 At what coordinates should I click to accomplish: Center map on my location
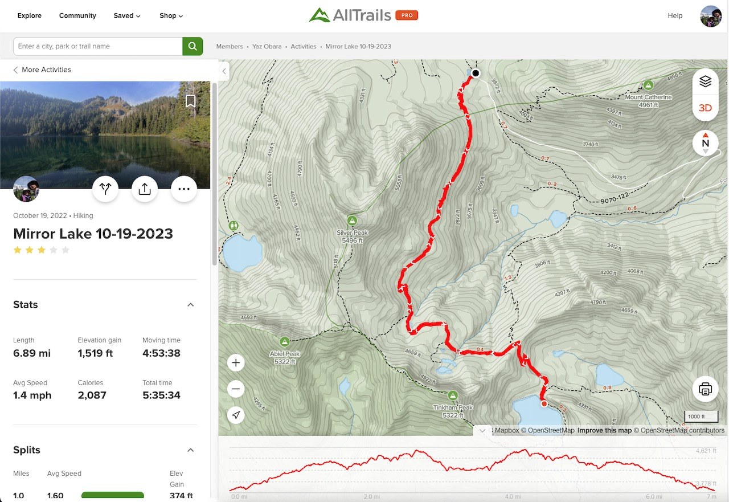236,415
